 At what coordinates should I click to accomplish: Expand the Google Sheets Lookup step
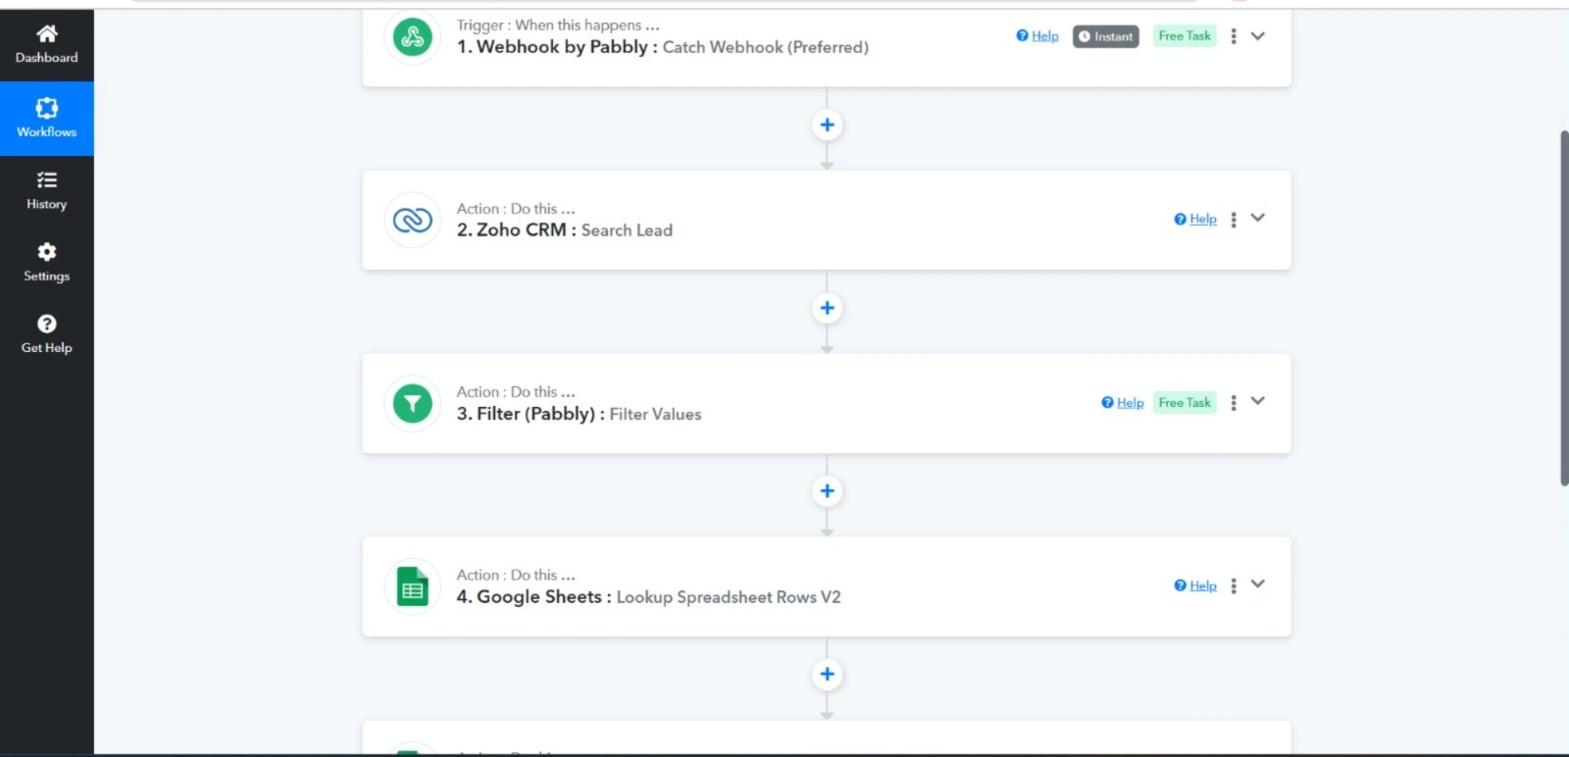[1258, 584]
